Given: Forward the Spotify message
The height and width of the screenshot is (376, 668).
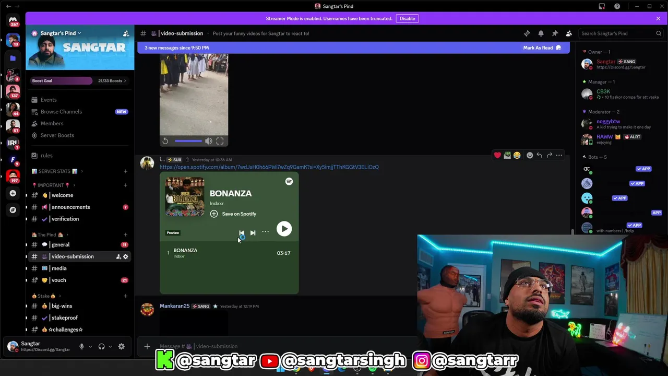Looking at the screenshot, I should pyautogui.click(x=549, y=155).
